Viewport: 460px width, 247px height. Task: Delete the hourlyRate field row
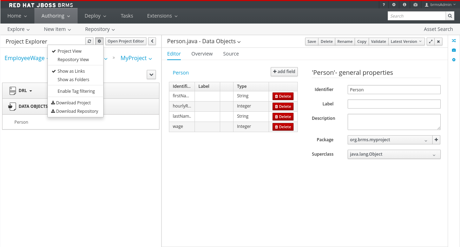pyautogui.click(x=283, y=106)
